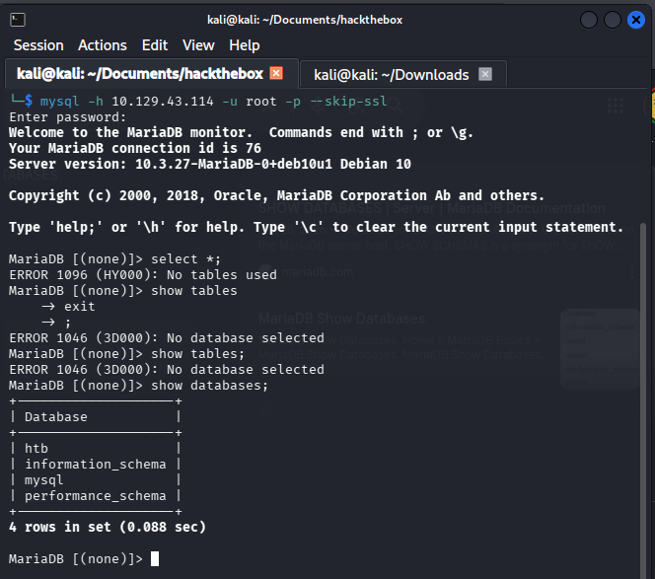
Task: Close the Documents/hackthebox tab
Action: tap(276, 73)
